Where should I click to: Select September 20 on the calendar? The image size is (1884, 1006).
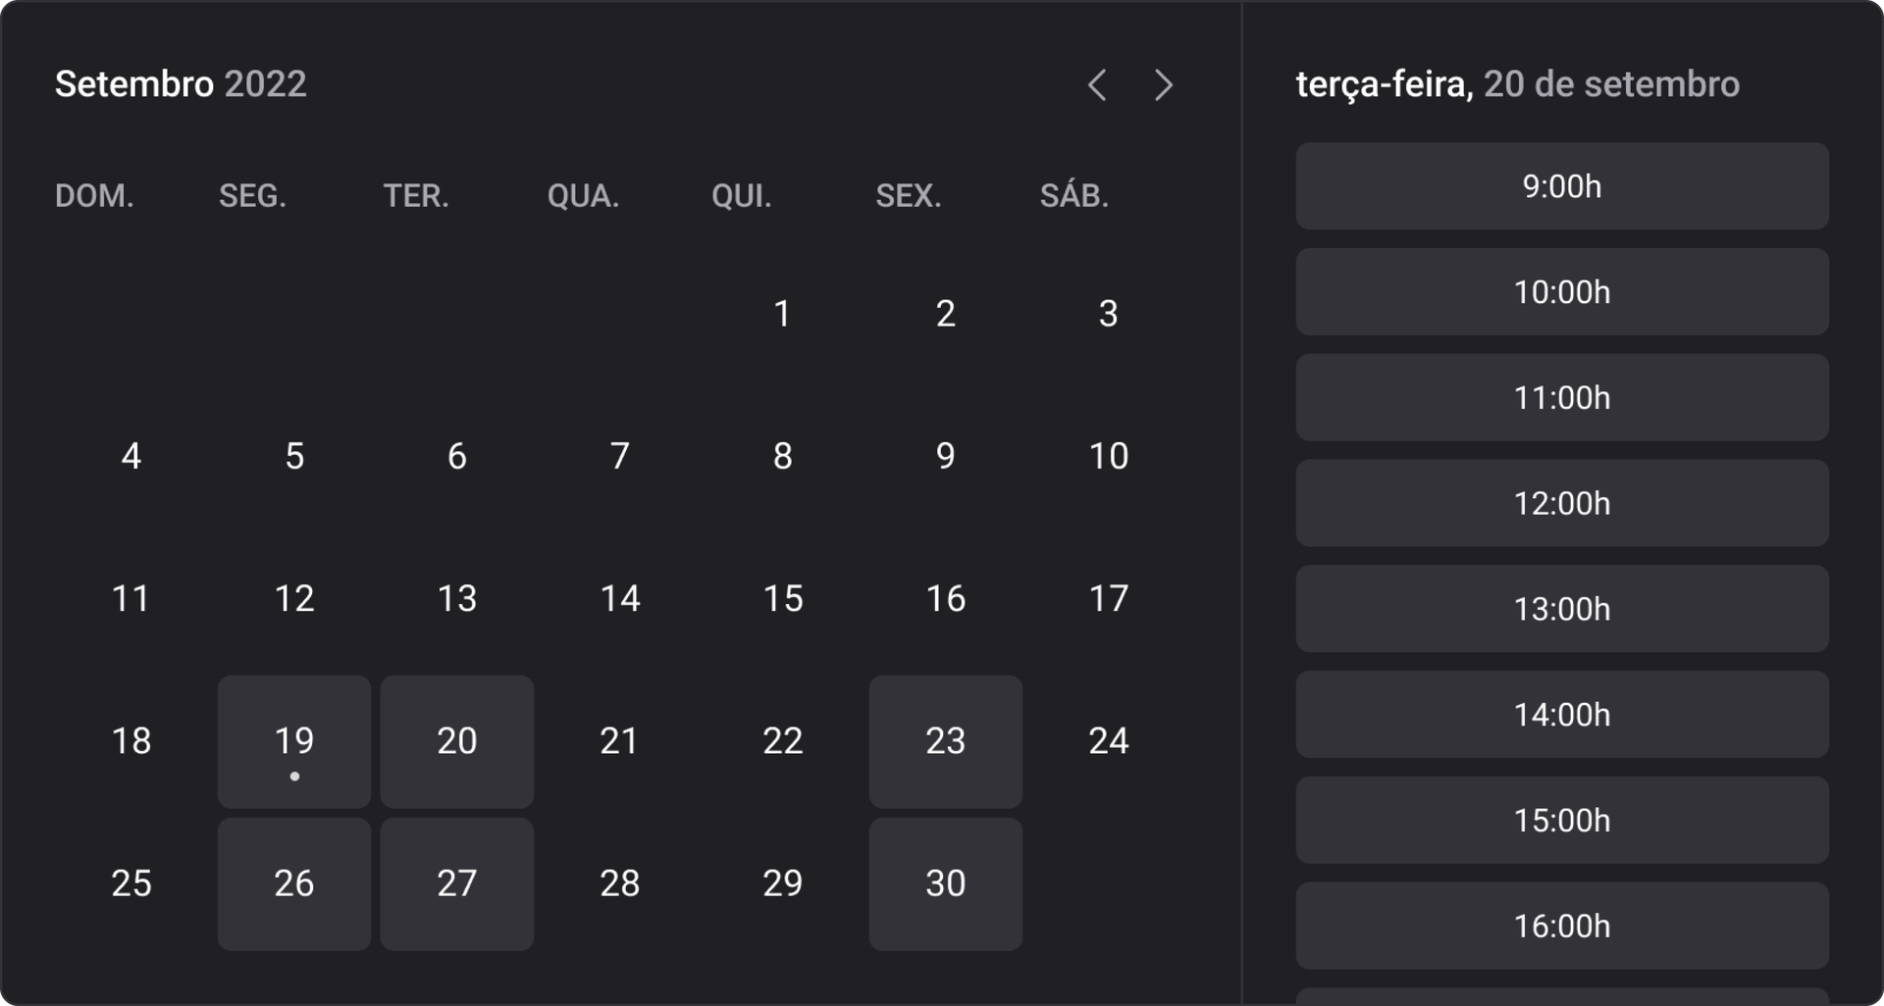[x=456, y=741]
